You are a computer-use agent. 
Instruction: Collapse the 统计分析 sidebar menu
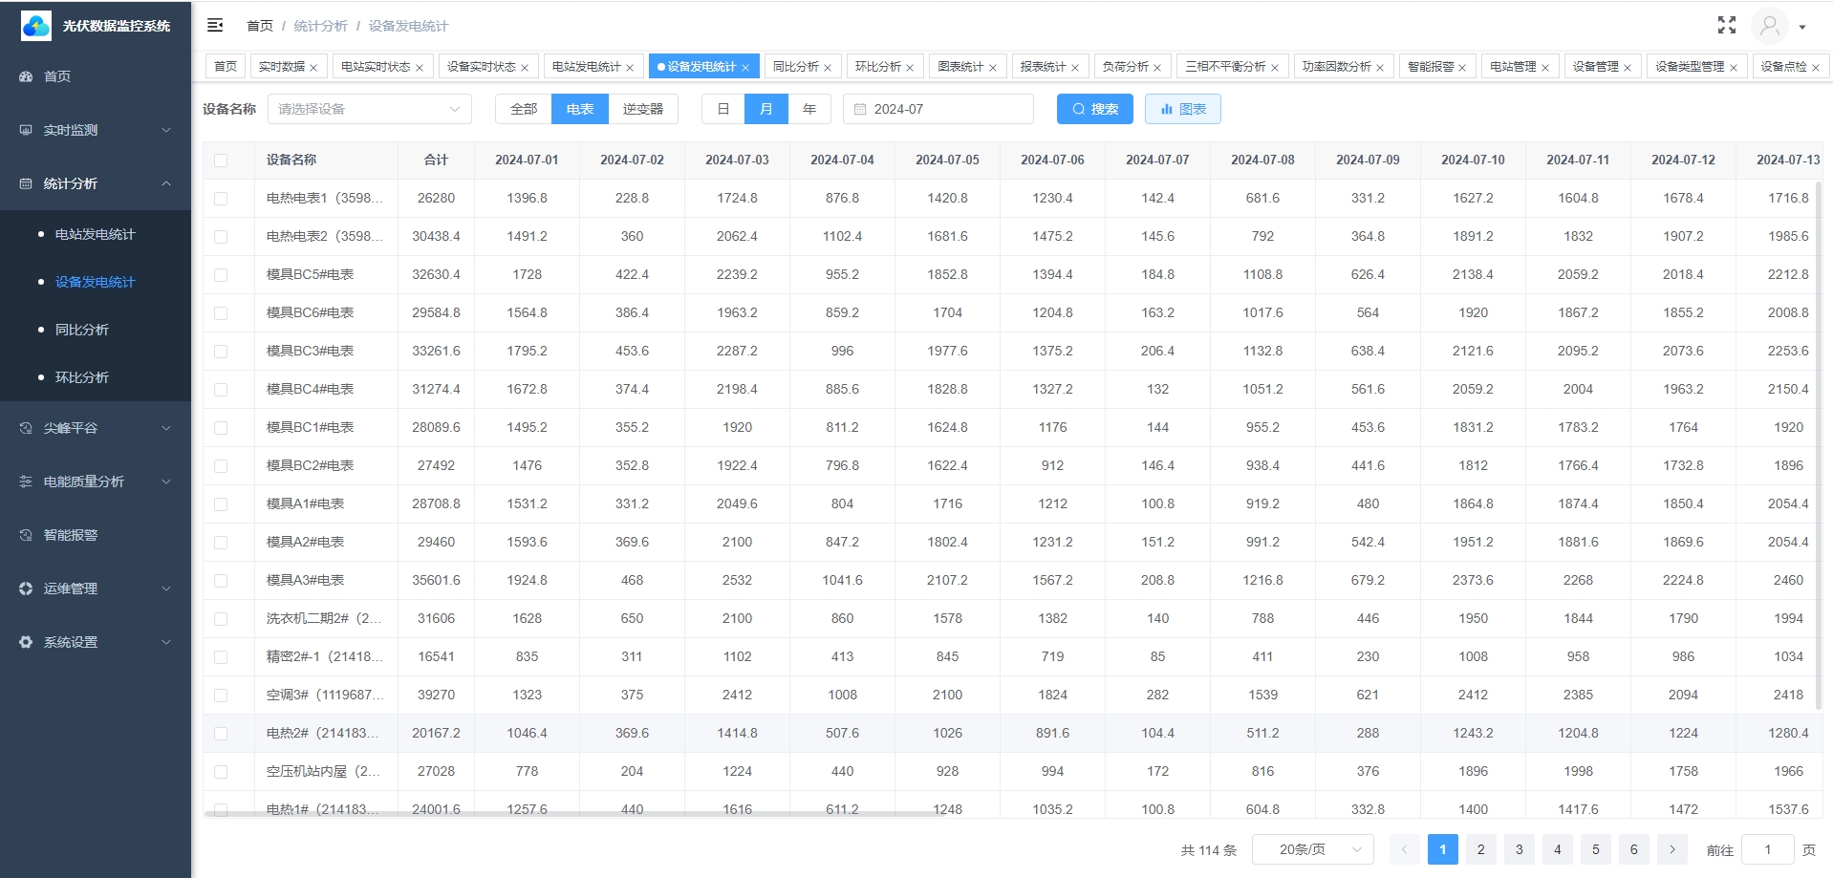[166, 183]
